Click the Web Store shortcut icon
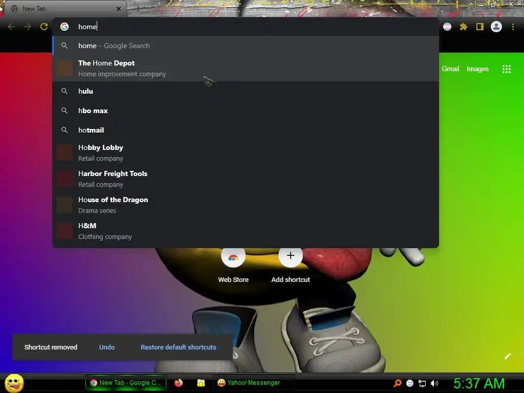 pyautogui.click(x=233, y=257)
